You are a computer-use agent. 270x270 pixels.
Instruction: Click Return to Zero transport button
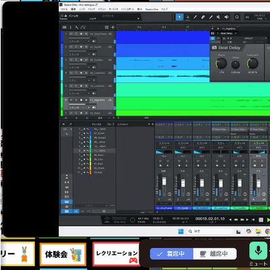tap(253, 219)
